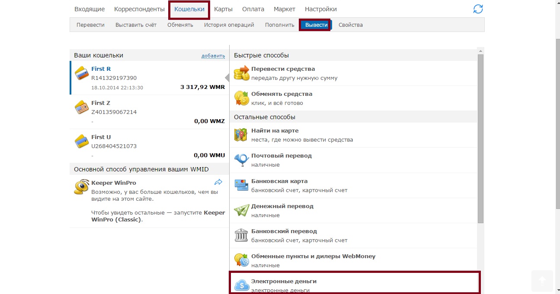This screenshot has width=560, height=294.
Task: Select the First U wallet name
Action: tap(101, 137)
